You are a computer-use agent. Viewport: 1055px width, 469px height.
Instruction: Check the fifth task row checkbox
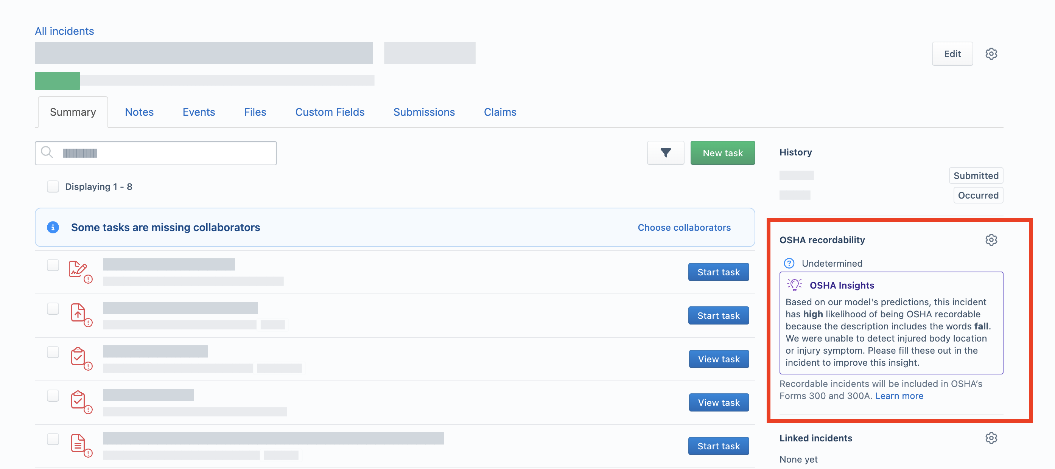tap(53, 439)
